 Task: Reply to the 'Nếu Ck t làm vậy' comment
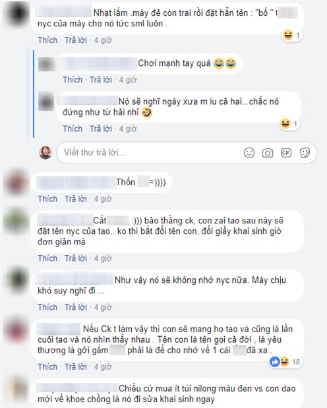pyautogui.click(x=76, y=366)
